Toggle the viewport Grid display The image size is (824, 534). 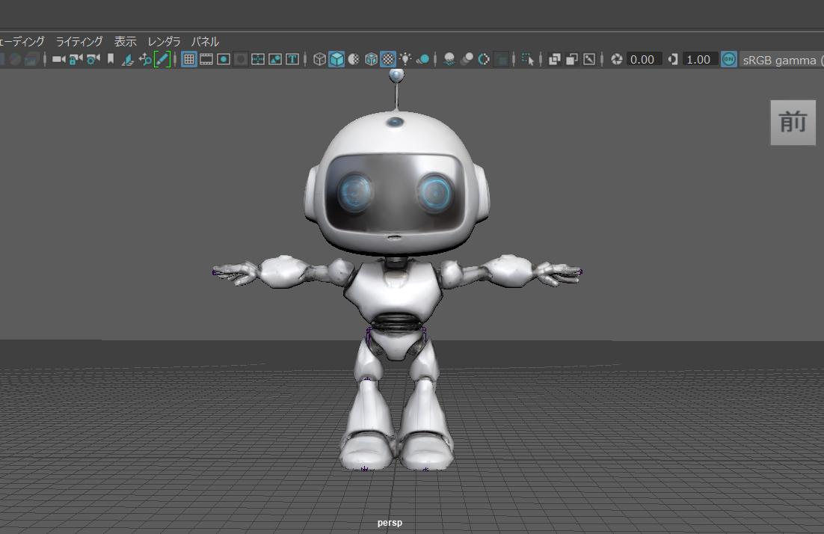coord(188,59)
